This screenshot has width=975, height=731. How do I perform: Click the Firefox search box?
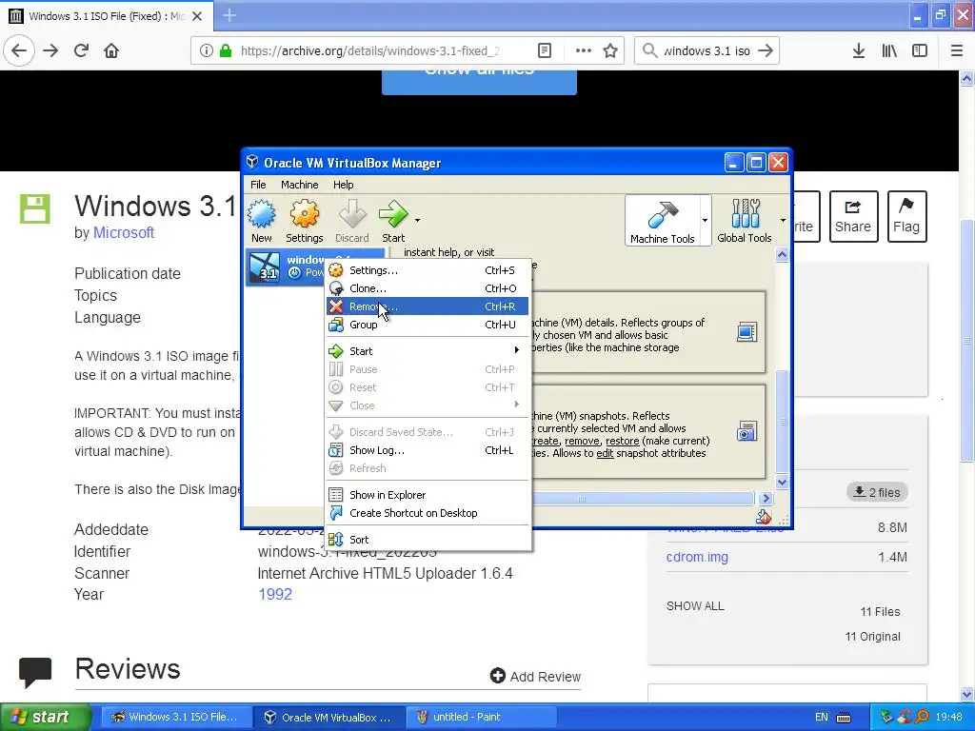pos(706,51)
